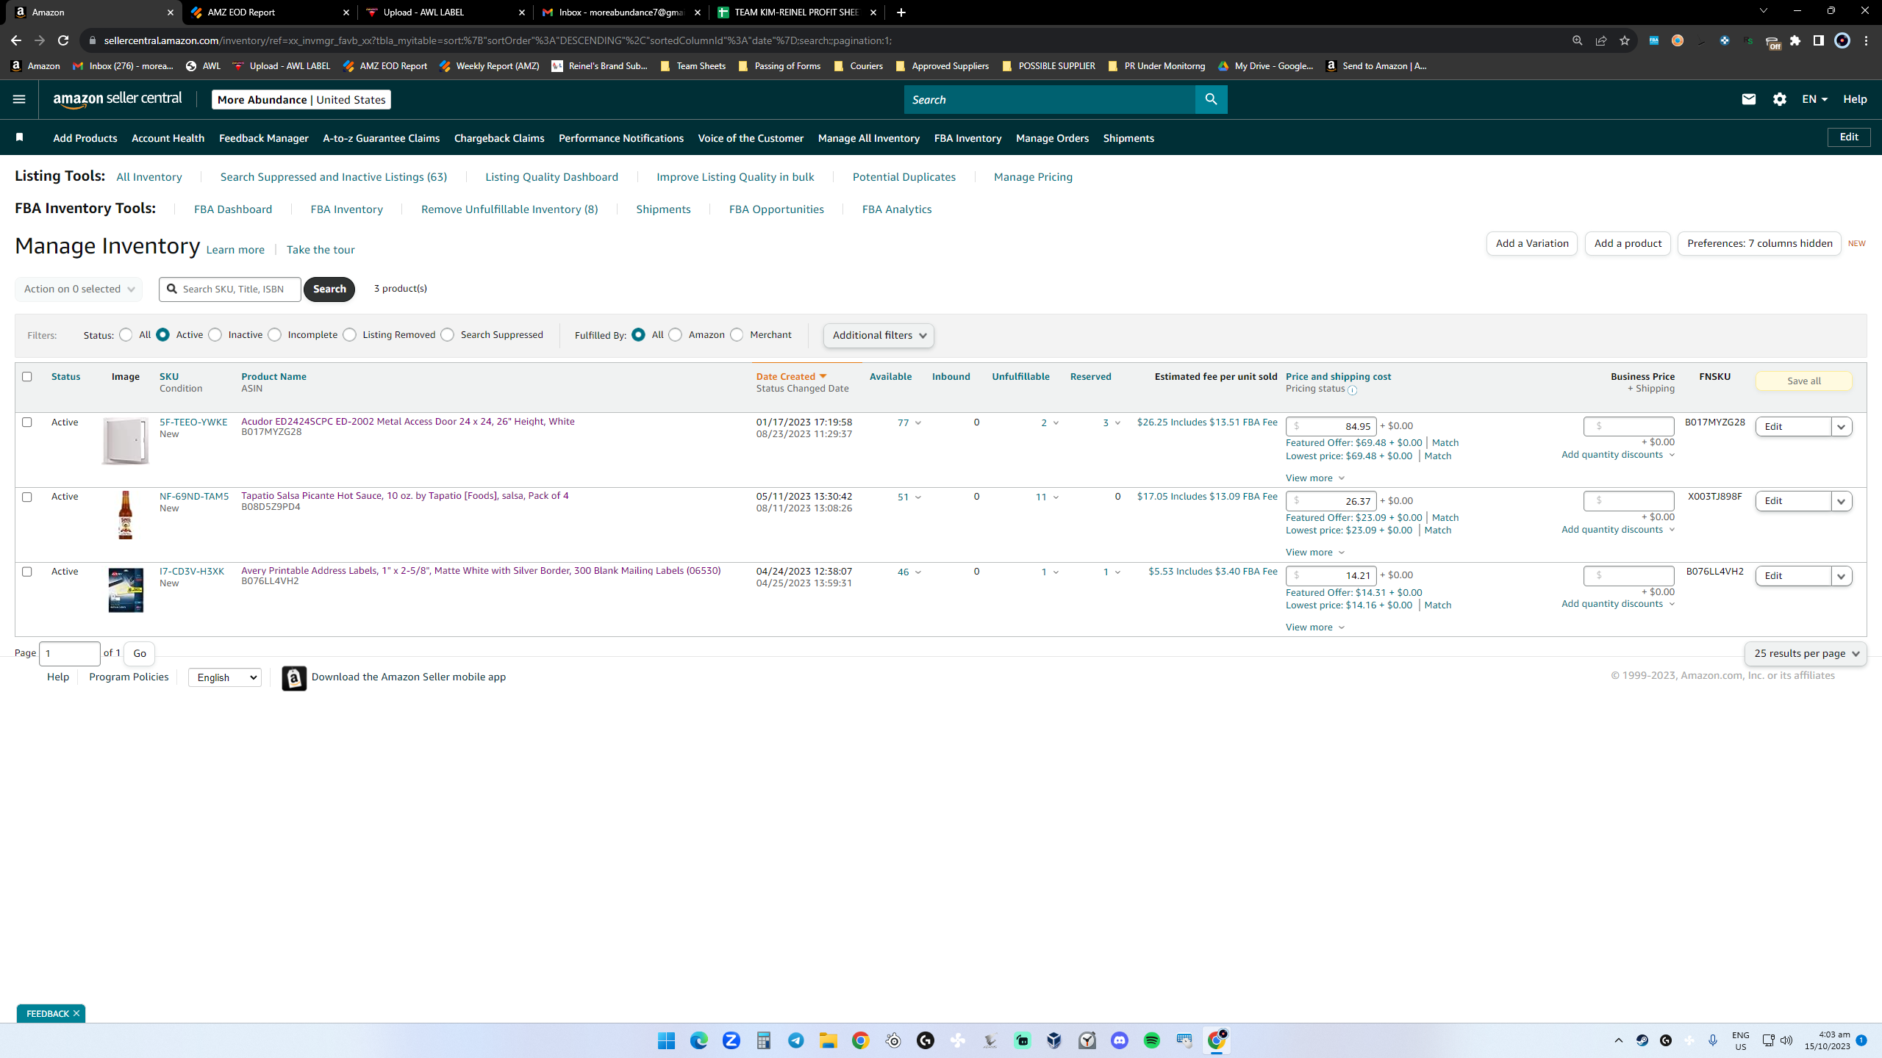Click the Tapatio hot sauce product thumbnail

pyautogui.click(x=126, y=515)
